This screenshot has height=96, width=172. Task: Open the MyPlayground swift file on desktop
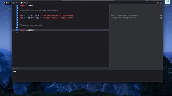click(167, 3)
